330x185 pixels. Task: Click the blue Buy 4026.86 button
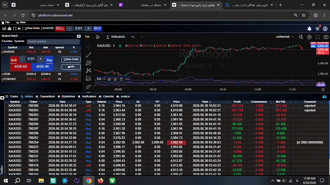click(x=43, y=66)
